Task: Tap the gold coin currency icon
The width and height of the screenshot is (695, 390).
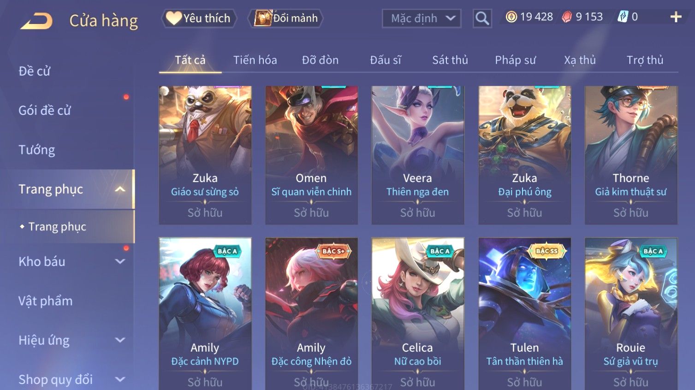Action: (x=511, y=17)
